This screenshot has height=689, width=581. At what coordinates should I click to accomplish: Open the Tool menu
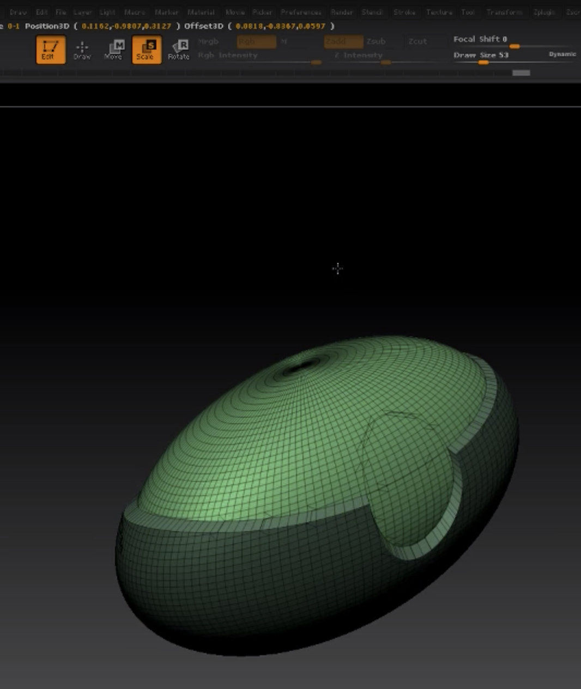pos(468,12)
